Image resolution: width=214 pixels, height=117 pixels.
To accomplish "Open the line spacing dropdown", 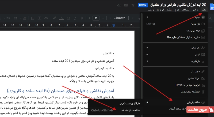I will [16, 18].
